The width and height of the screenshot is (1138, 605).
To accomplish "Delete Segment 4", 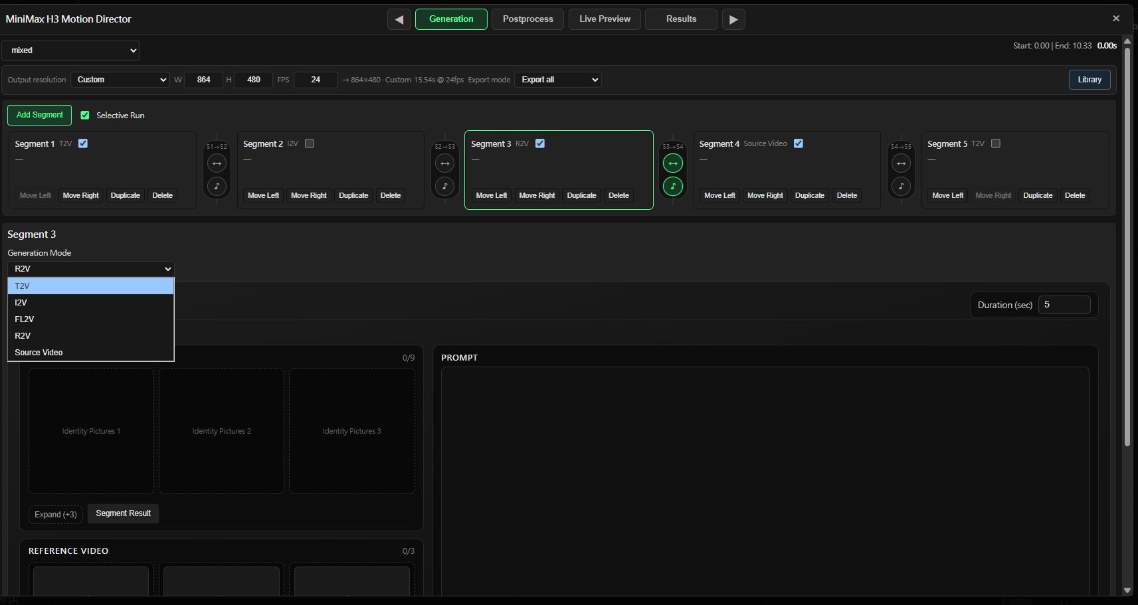I will [x=847, y=195].
